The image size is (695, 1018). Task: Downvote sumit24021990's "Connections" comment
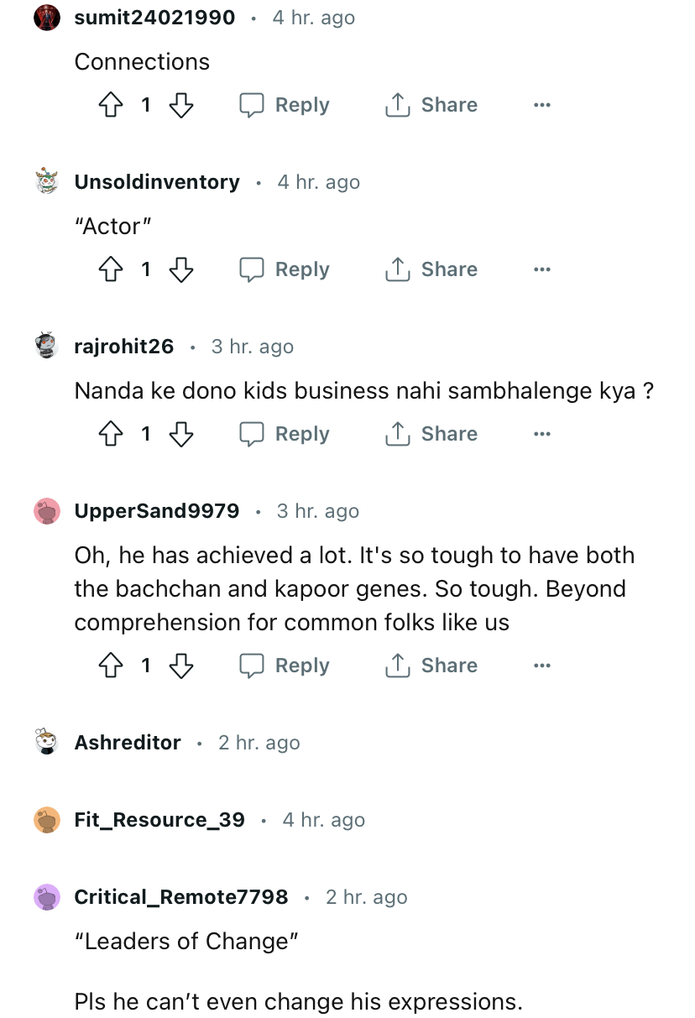(181, 105)
